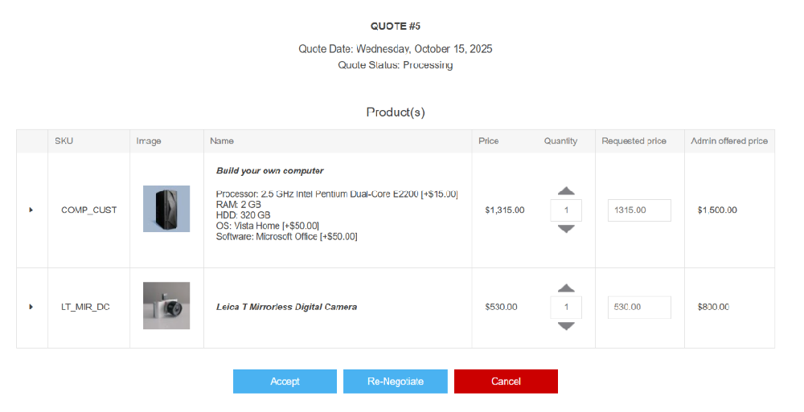This screenshot has height=412, width=804.
Task: Click the Leica camera quantity input field
Action: click(566, 307)
